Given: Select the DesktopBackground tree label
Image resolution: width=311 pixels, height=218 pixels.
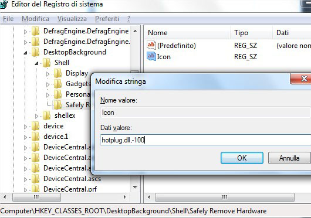Looking at the screenshot, I should (x=75, y=52).
